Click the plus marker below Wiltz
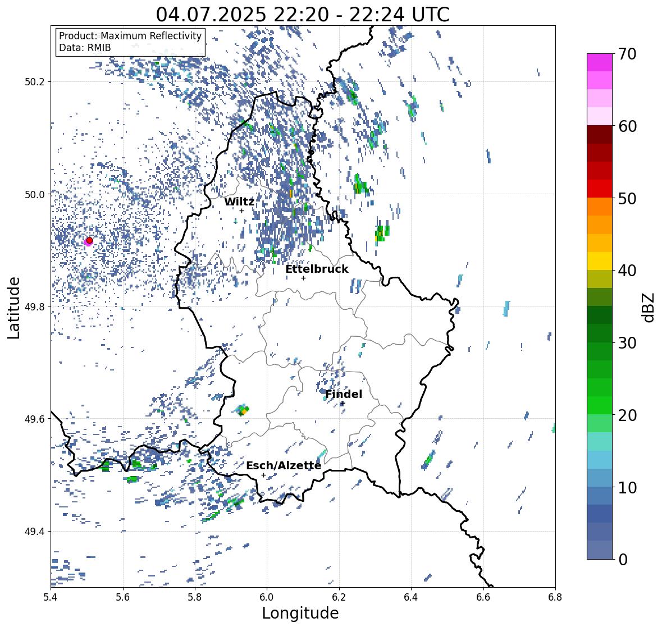The height and width of the screenshot is (627, 662). [241, 210]
